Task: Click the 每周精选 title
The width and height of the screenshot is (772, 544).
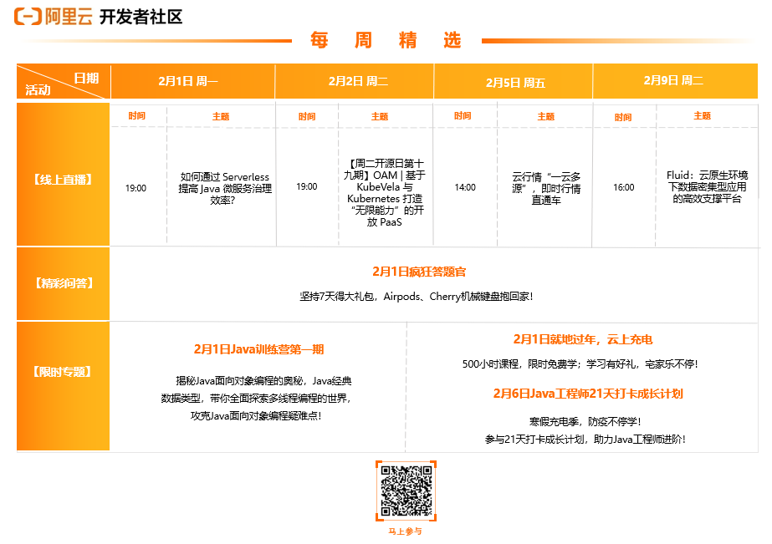Action: pyautogui.click(x=386, y=40)
